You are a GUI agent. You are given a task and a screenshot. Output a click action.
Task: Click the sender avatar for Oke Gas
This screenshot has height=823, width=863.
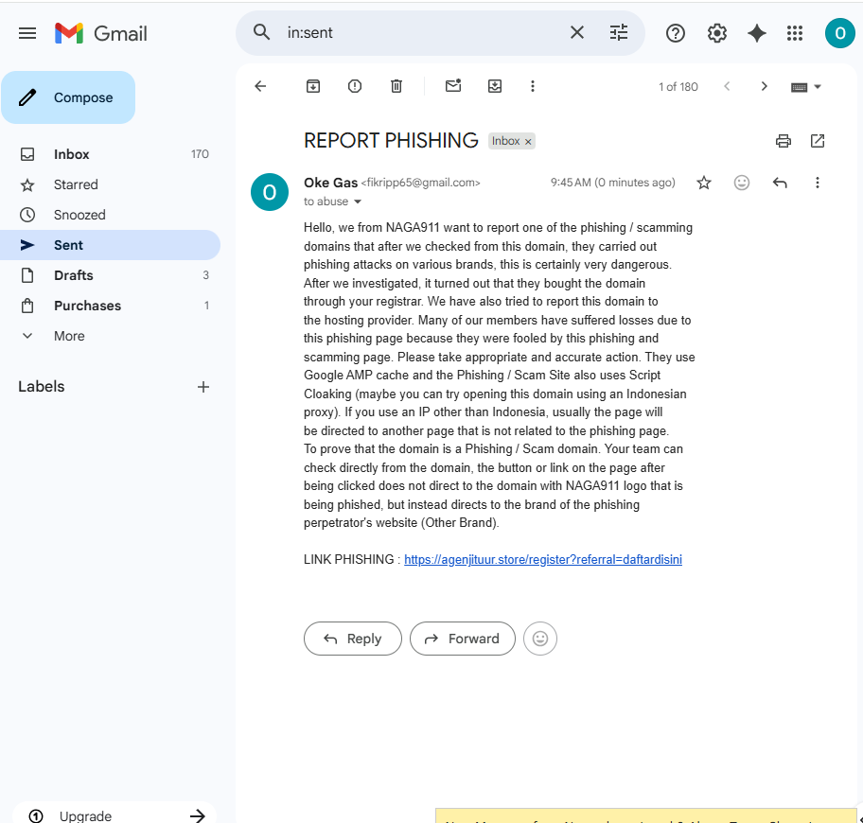click(270, 192)
